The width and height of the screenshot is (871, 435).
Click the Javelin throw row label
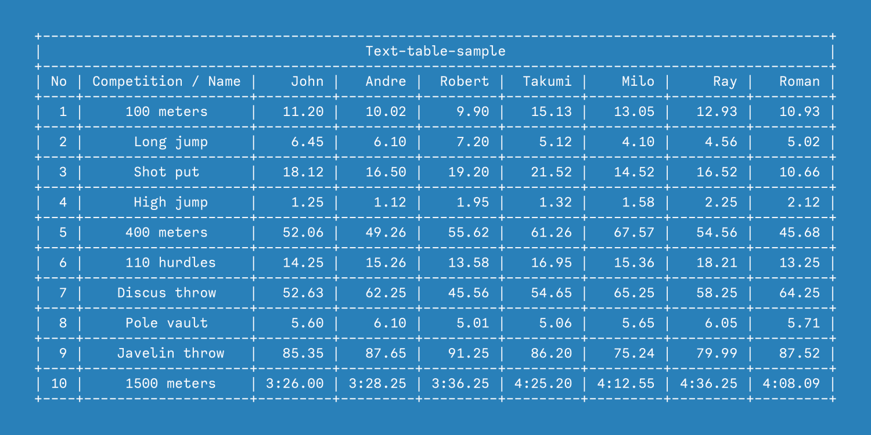point(171,353)
